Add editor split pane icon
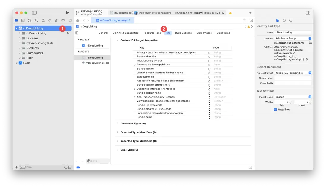This screenshot has height=187, width=326. pyautogui.click(x=251, y=20)
